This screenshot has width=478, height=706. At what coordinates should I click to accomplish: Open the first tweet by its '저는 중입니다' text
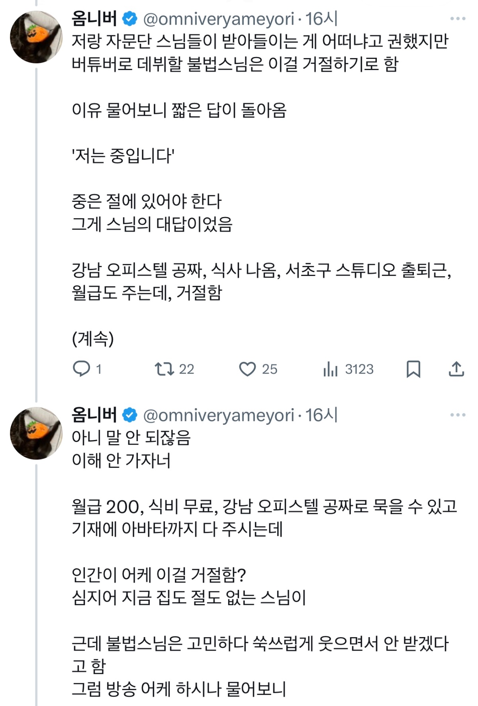123,156
